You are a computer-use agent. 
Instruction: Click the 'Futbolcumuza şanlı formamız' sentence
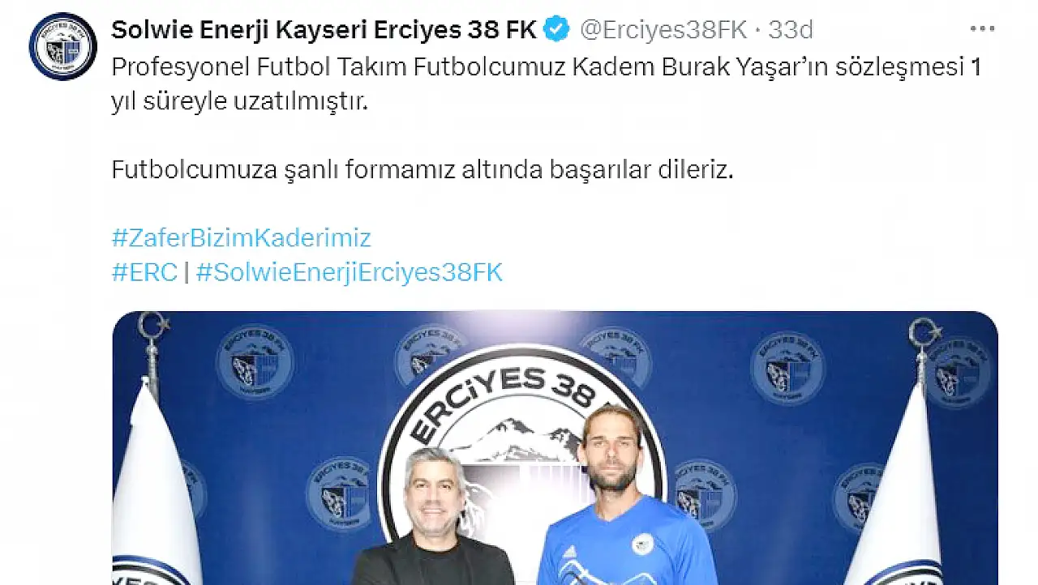coord(422,171)
